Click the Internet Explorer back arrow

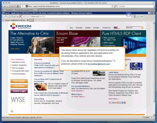[4, 17]
